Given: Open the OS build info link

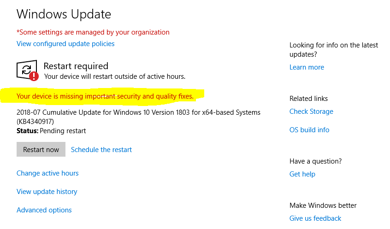Looking at the screenshot, I should (x=309, y=130).
